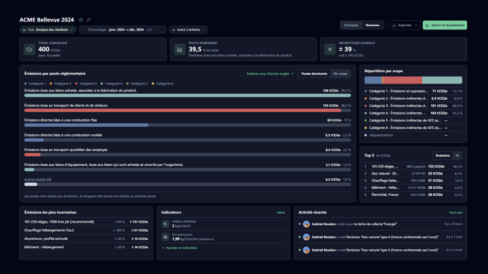Click Top 5 row 'Bâtiment - Hébe...'

pos(414,187)
